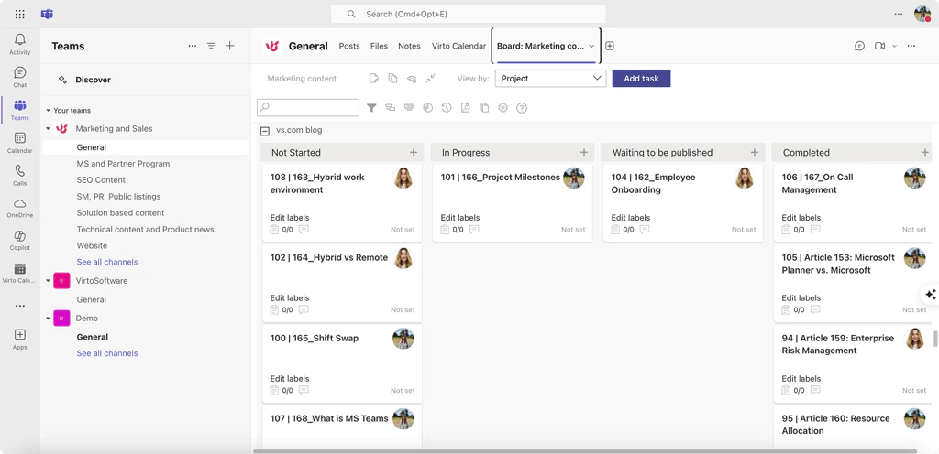Switch to the Files tab
The image size is (939, 454).
click(x=379, y=46)
